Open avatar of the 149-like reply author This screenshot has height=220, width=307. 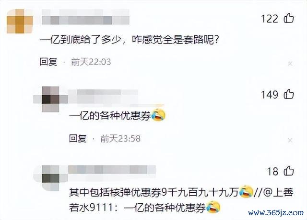50,99
